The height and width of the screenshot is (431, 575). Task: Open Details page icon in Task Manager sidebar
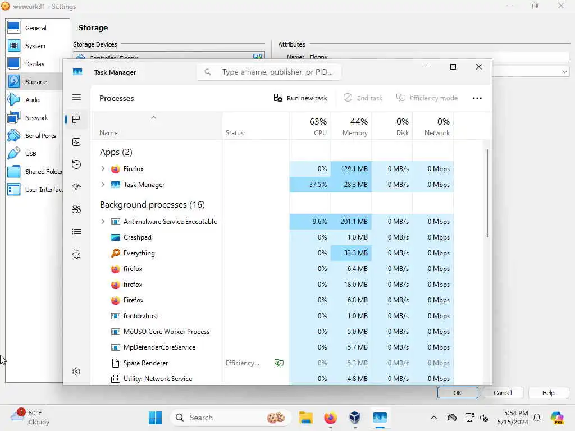click(76, 232)
